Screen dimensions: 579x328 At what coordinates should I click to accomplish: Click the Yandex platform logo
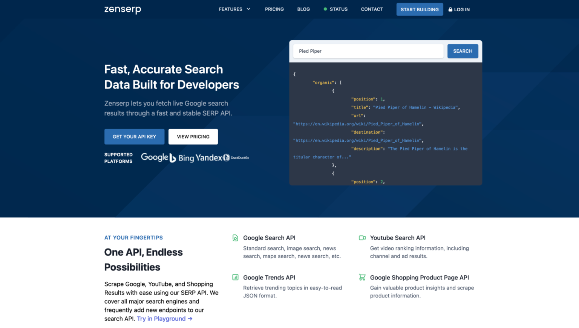pyautogui.click(x=209, y=158)
